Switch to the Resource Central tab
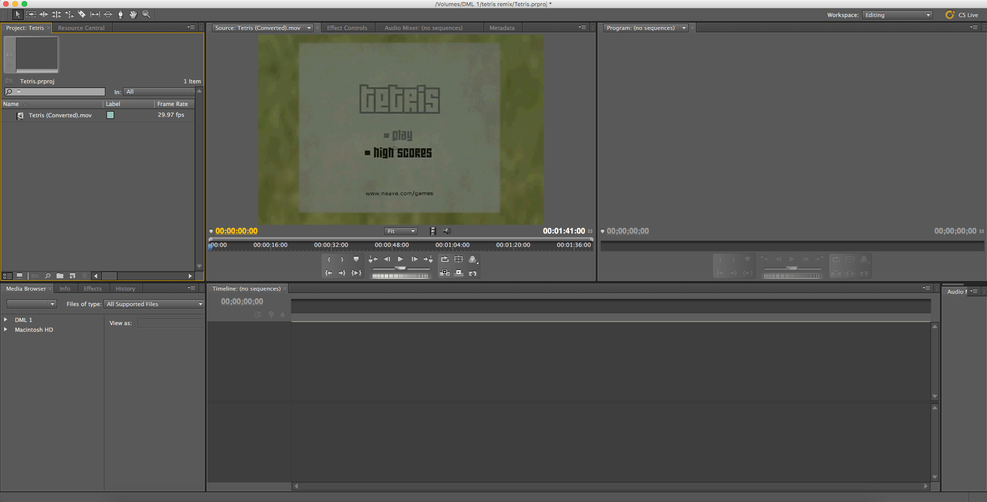This screenshot has height=502, width=987. coord(81,28)
